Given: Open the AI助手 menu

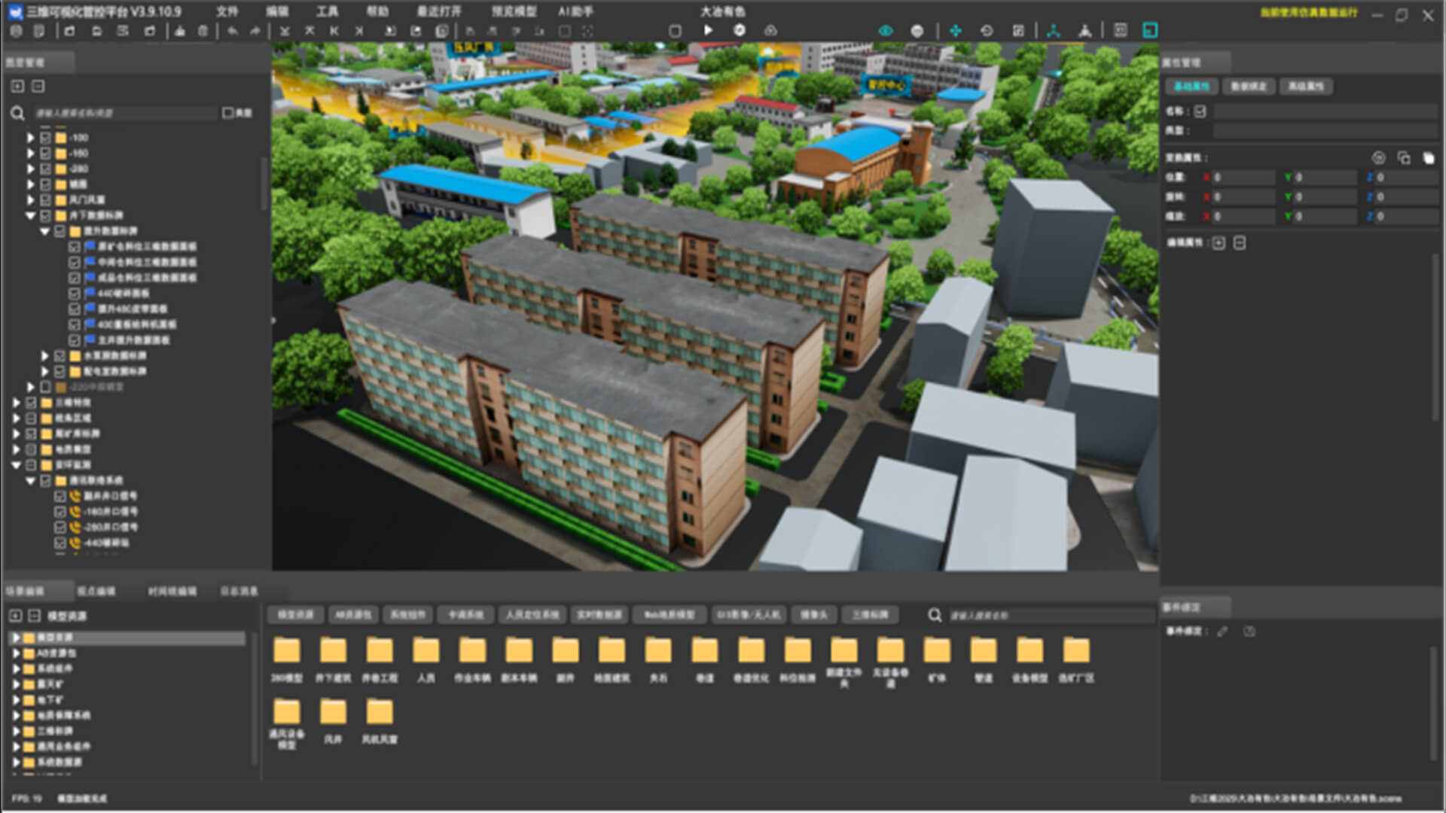Looking at the screenshot, I should pyautogui.click(x=575, y=11).
